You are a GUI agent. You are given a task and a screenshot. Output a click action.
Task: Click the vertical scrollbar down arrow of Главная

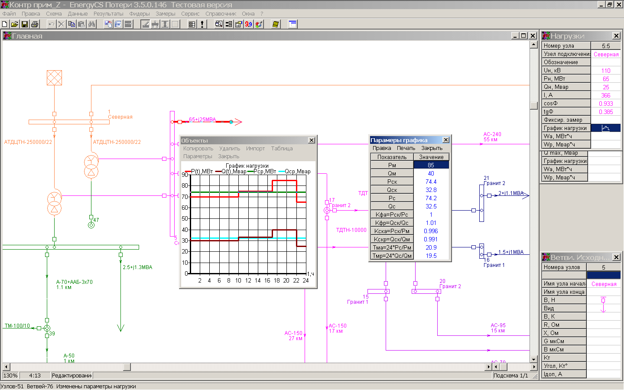coord(534,359)
